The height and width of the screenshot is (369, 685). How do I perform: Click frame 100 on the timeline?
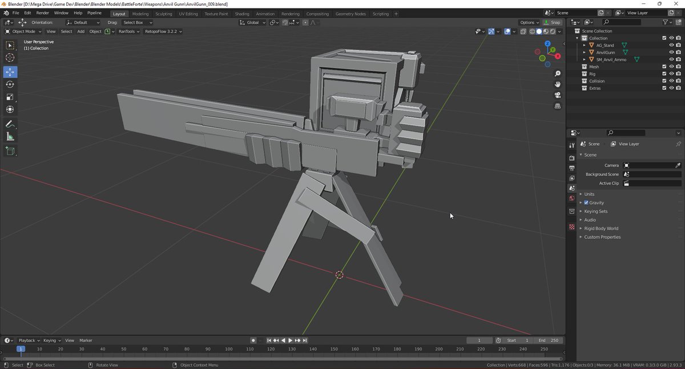tap(229, 348)
